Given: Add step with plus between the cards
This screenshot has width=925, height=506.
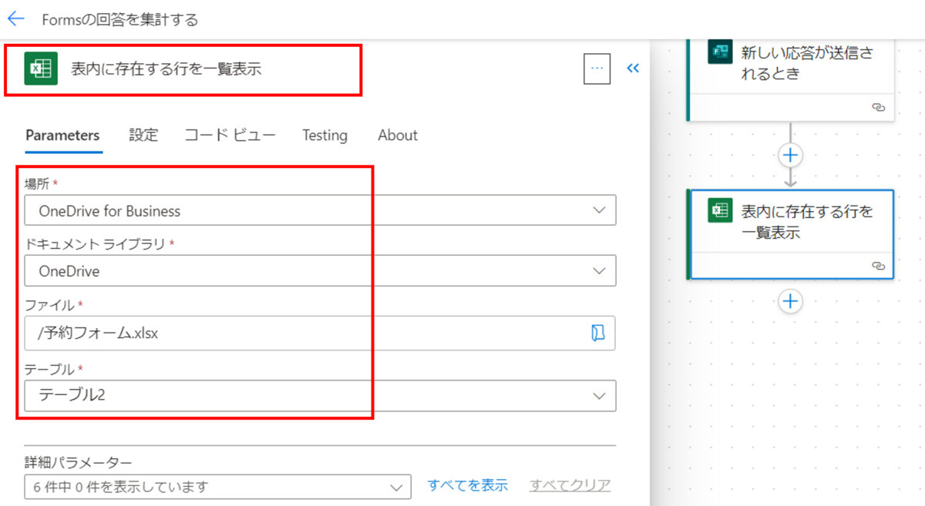Looking at the screenshot, I should click(789, 156).
